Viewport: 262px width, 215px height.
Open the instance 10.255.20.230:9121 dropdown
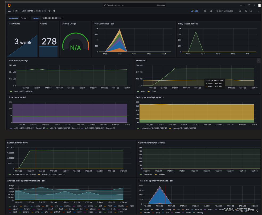tap(52, 18)
